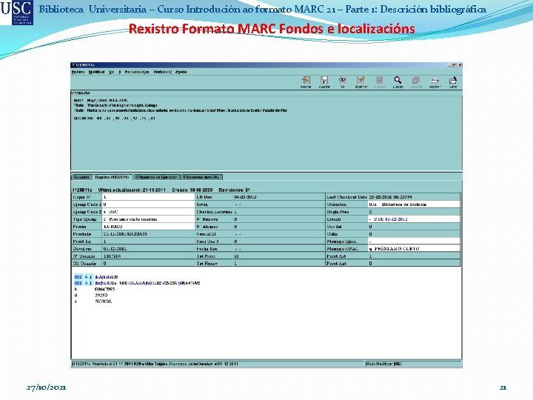Open the Ventana(s) menu
This screenshot has height=400, width=533.
click(x=162, y=72)
